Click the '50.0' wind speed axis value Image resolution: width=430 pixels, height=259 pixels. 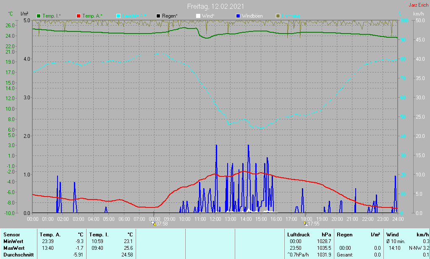420,20
